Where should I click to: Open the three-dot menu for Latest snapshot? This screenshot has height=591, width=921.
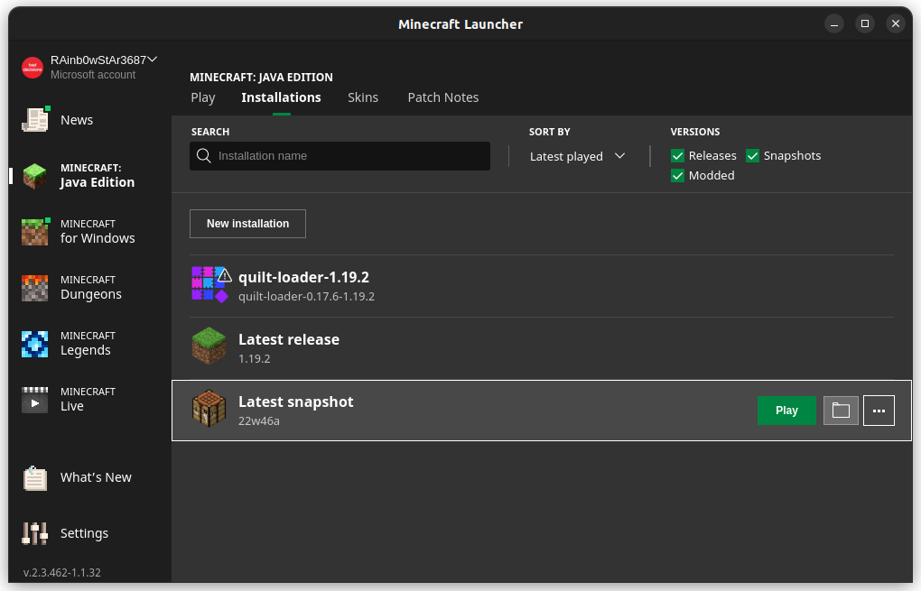879,411
